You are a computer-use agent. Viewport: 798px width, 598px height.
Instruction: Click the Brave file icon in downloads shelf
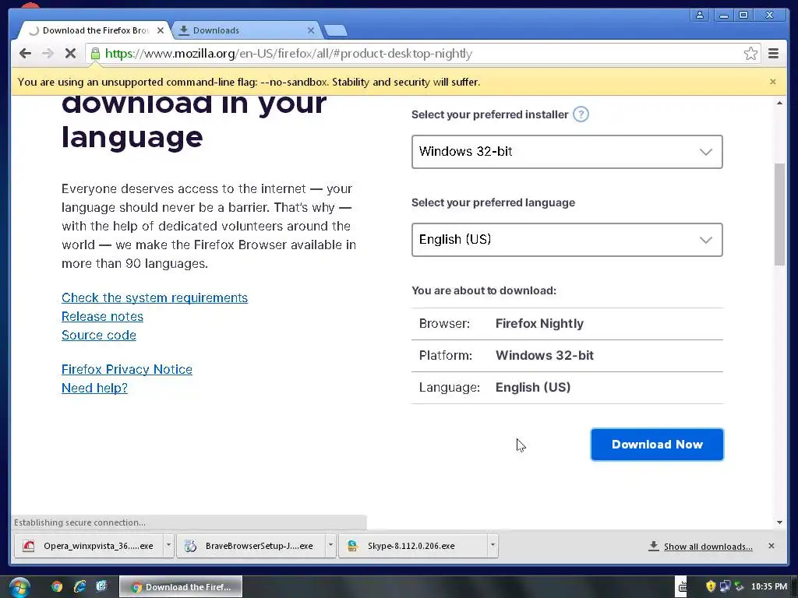(x=190, y=546)
